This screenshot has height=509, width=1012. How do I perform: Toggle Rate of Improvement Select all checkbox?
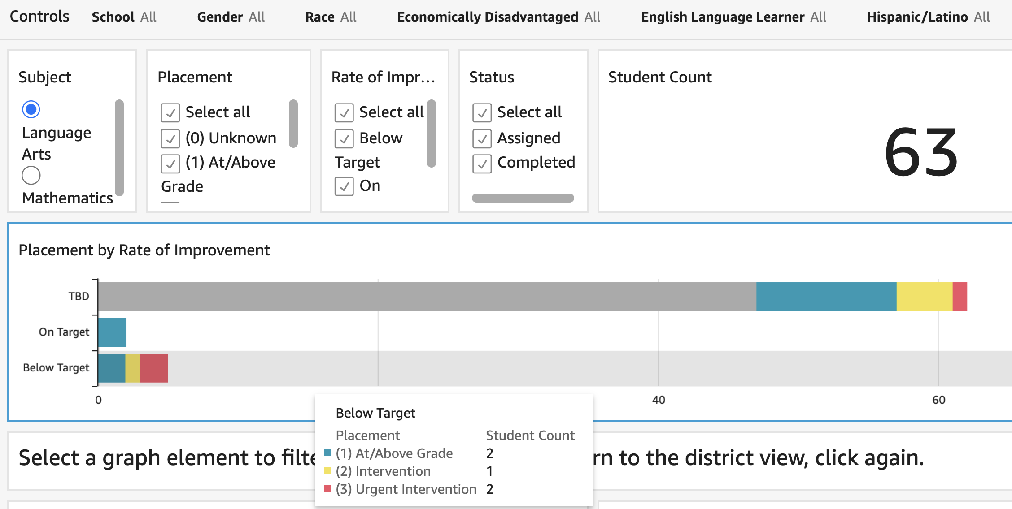pyautogui.click(x=344, y=112)
